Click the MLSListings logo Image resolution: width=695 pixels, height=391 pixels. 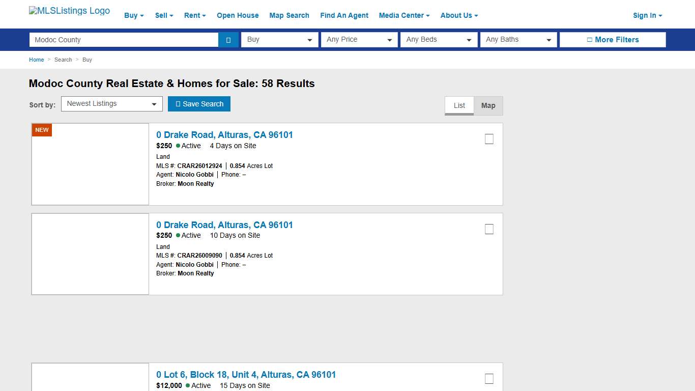point(69,10)
